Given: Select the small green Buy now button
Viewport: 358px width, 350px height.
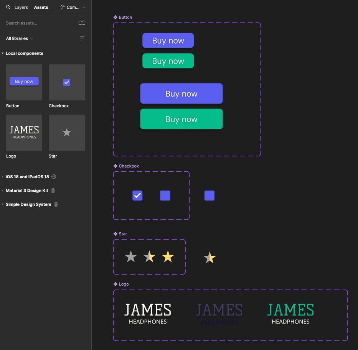Looking at the screenshot, I should click(x=168, y=61).
